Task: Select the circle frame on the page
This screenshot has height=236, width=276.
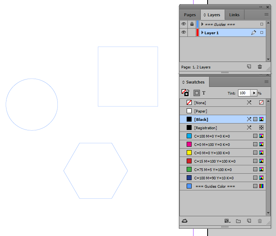Action: (x=32, y=105)
